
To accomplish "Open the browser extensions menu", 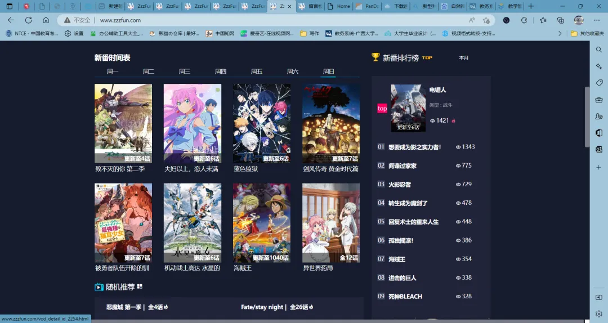I will pos(524,20).
